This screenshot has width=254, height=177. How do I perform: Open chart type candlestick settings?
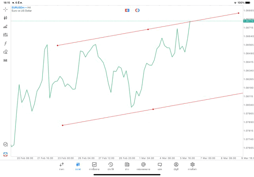click(x=6, y=18)
